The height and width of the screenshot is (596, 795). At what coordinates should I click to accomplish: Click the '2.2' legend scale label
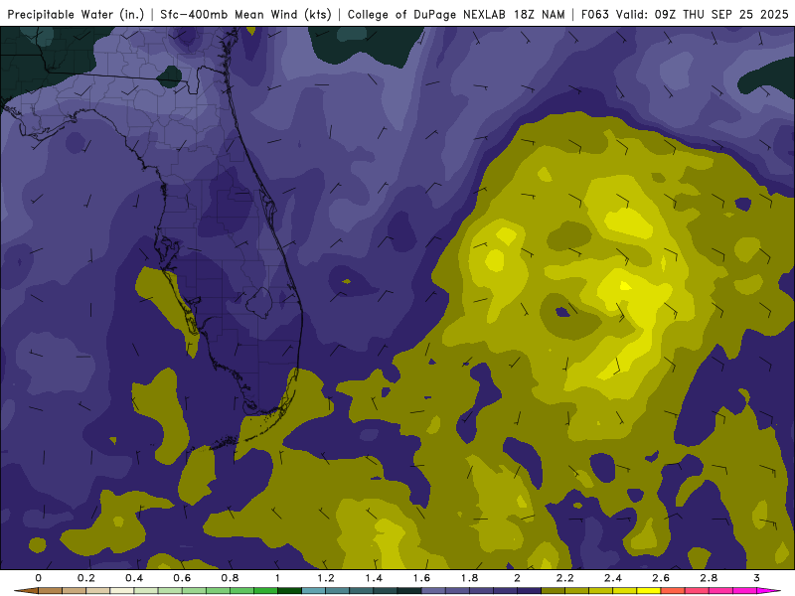(x=565, y=578)
